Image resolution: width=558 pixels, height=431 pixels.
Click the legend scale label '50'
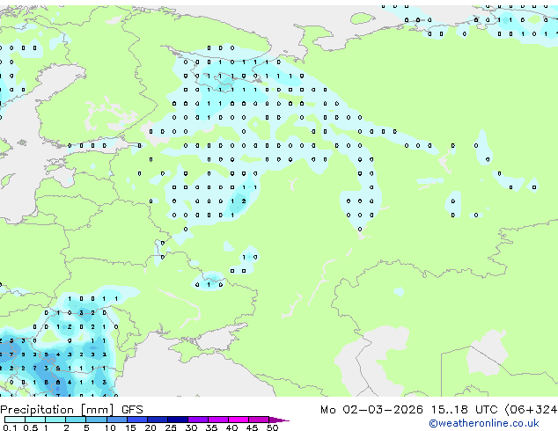coord(272,427)
